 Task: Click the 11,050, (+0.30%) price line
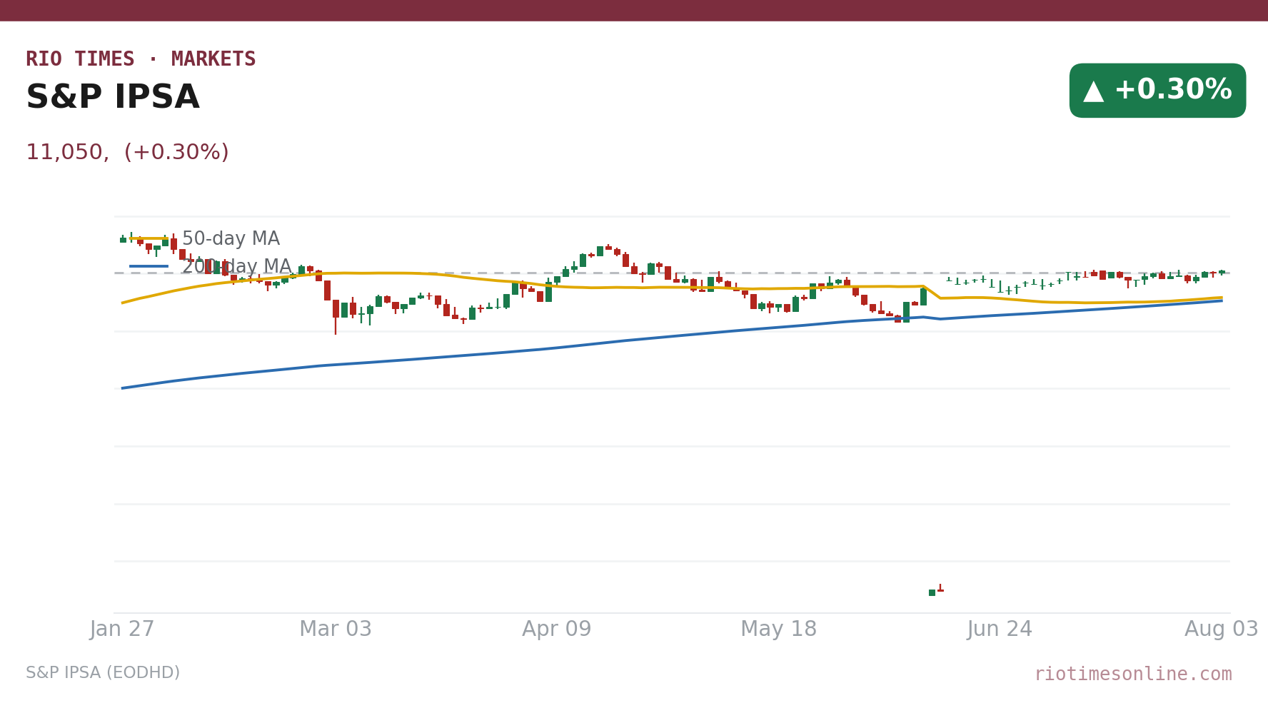pyautogui.click(x=127, y=153)
